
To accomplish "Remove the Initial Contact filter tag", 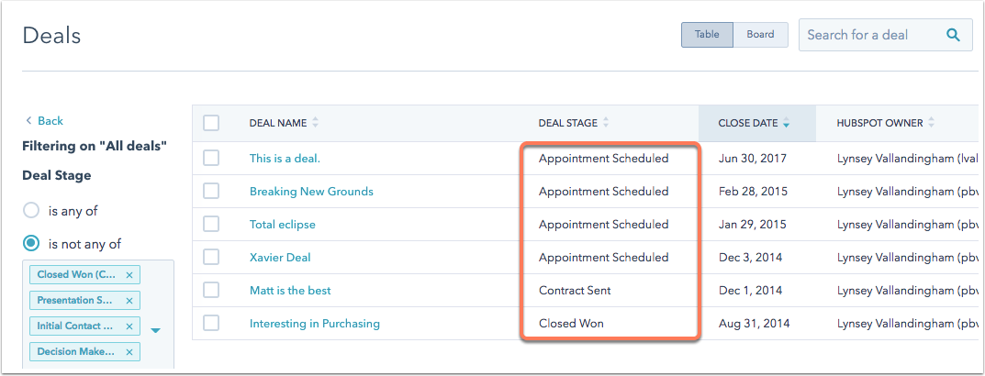I will [x=129, y=326].
